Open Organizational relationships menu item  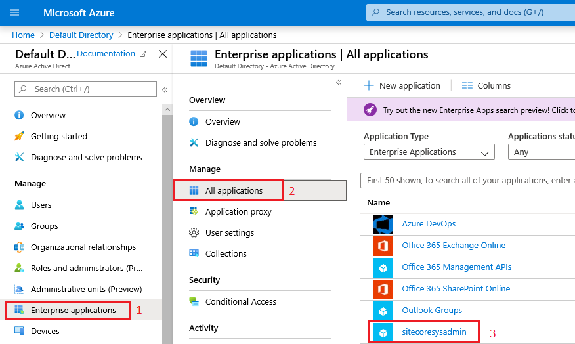click(x=83, y=247)
